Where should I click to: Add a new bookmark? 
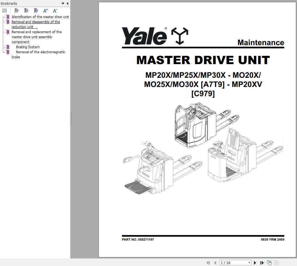coord(26,10)
